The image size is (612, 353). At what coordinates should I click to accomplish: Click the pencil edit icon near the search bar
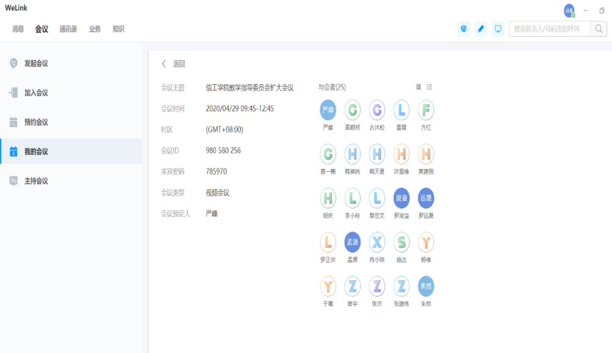tap(481, 28)
